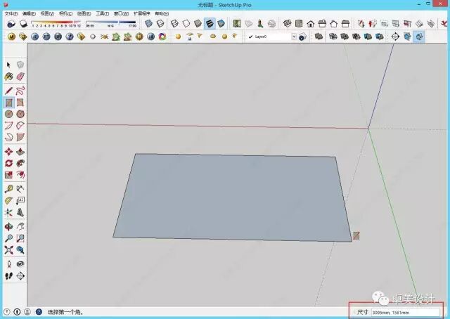Click the question-mark help status icon
Image resolution: width=450 pixels, height=319 pixels.
[x=39, y=311]
